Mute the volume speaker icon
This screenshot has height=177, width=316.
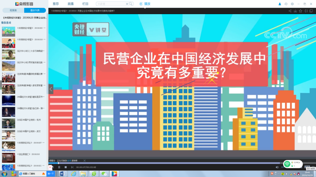point(277,167)
